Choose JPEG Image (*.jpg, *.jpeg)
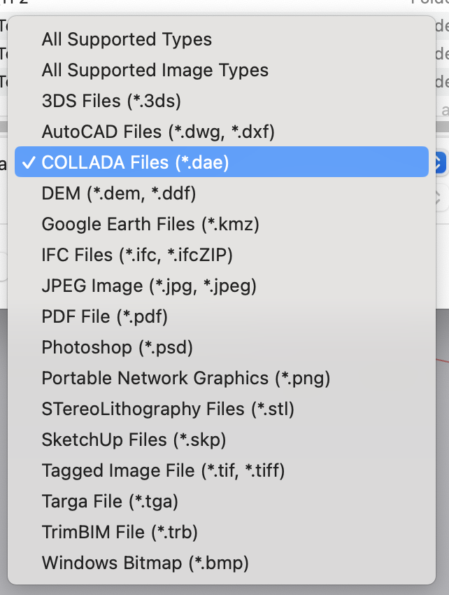 click(149, 286)
